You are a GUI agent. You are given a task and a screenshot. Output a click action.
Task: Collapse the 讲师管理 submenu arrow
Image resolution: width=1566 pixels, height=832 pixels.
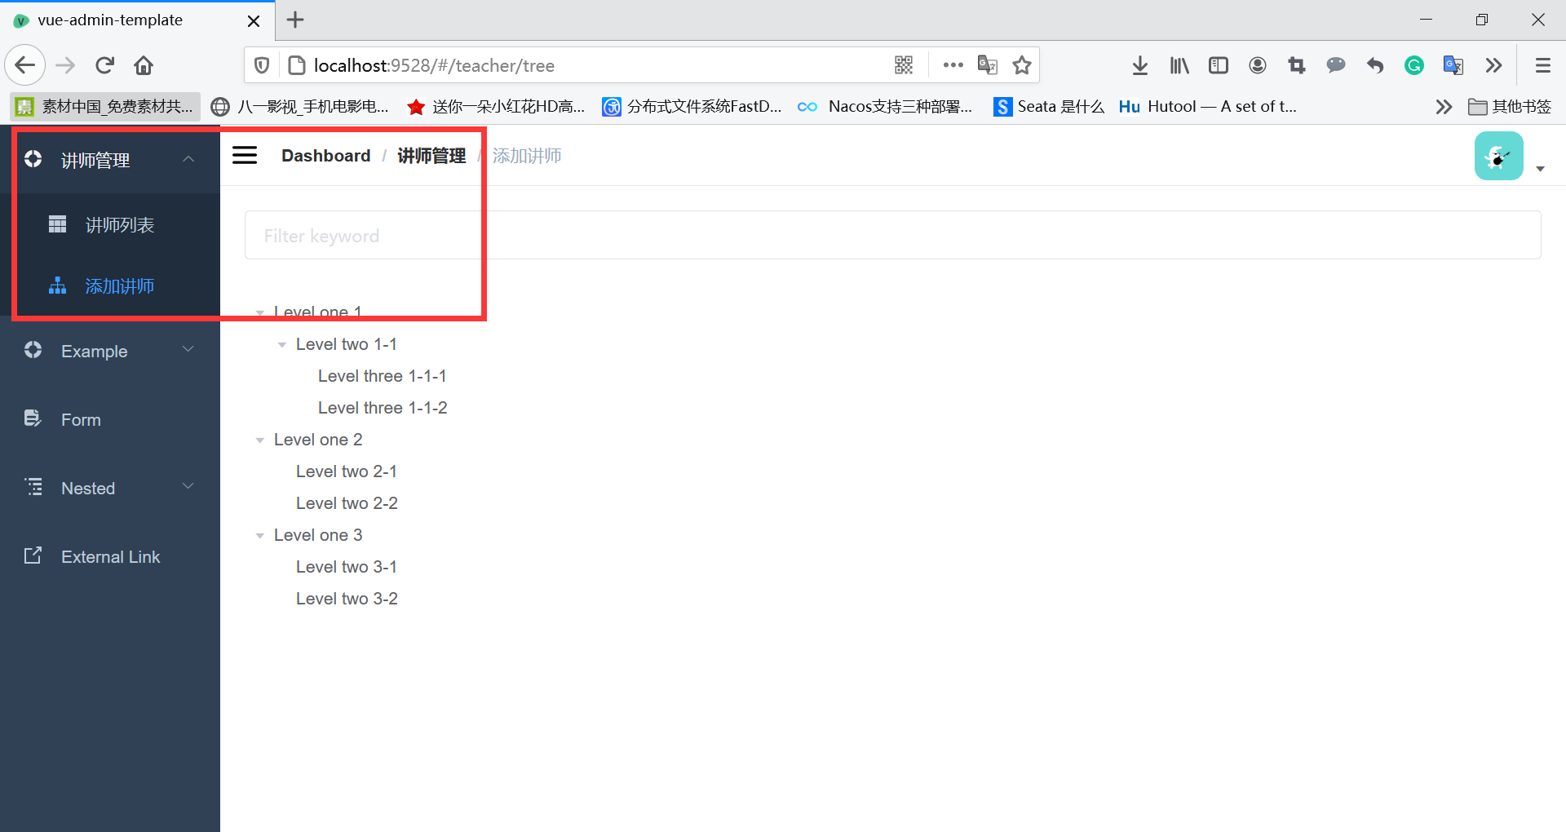[x=188, y=159]
